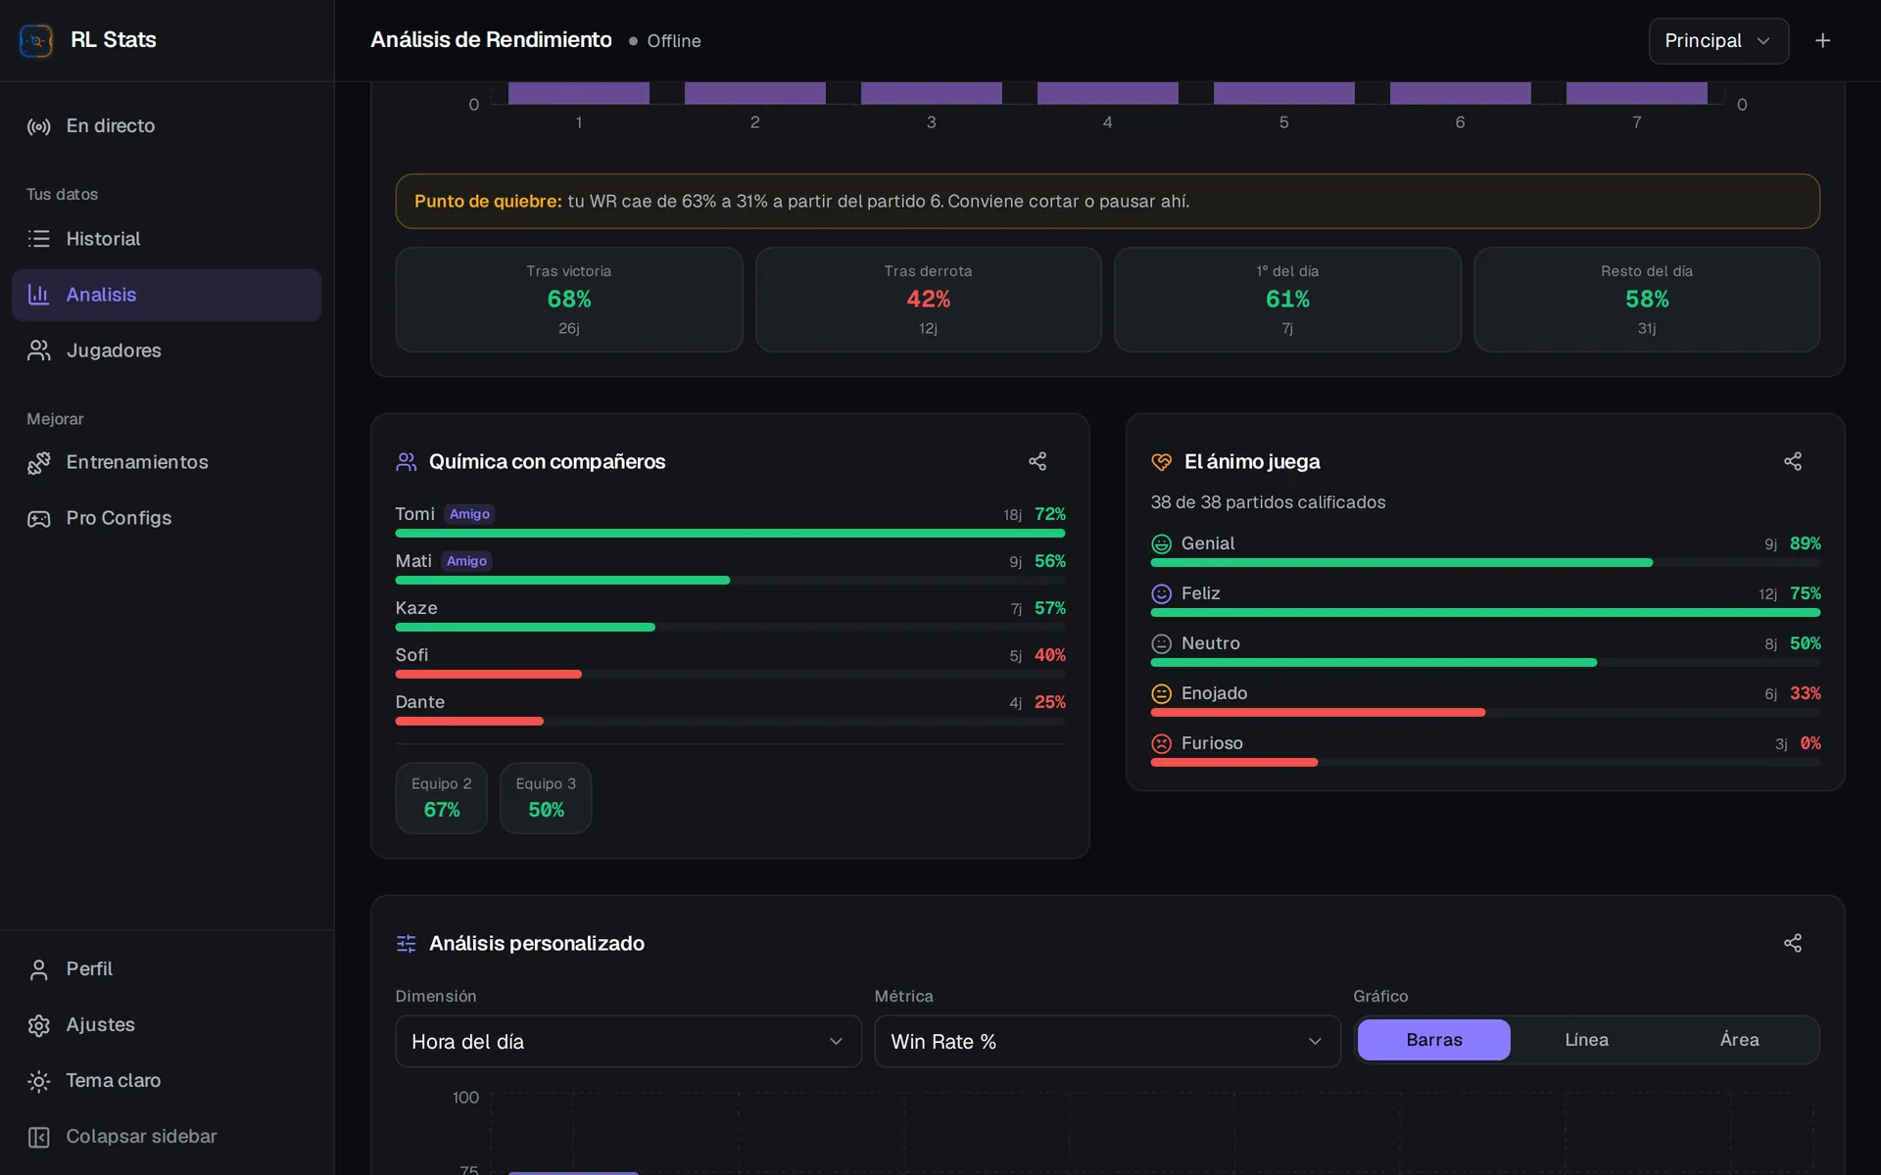Click Furioso mood face icon
Screen dimensions: 1881x1175
(1162, 744)
